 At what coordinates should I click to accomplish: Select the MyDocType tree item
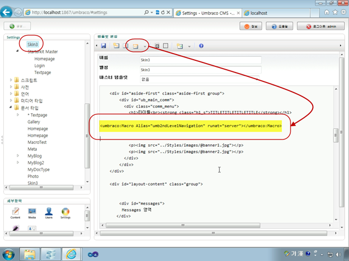coord(39,170)
